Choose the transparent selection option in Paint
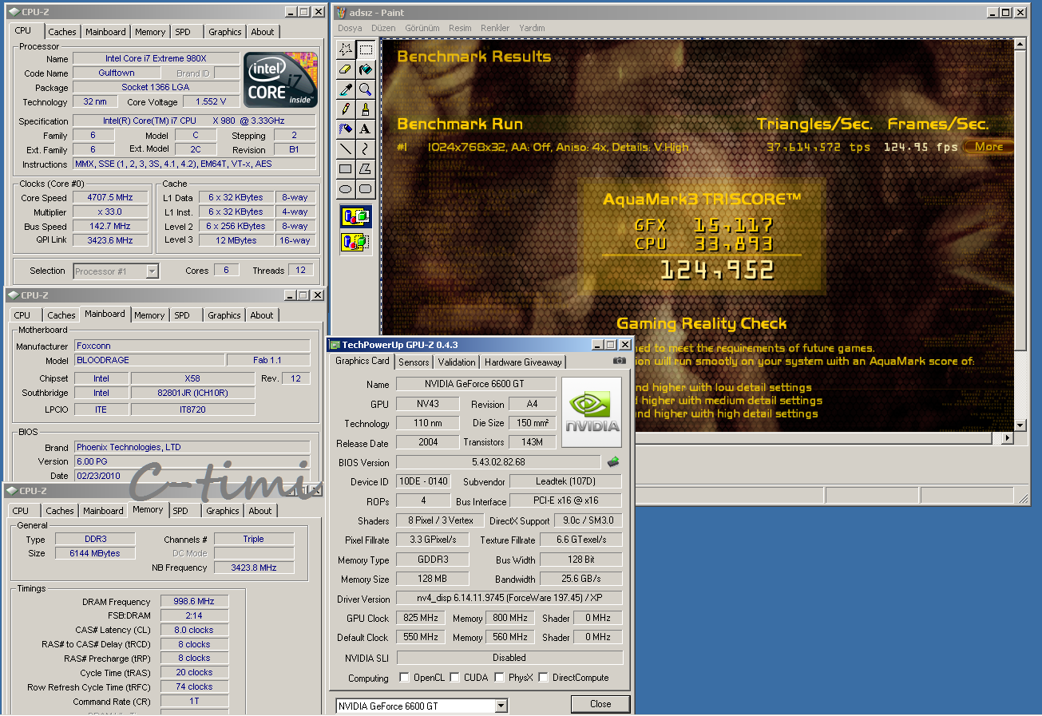This screenshot has height=716, width=1042. (355, 241)
